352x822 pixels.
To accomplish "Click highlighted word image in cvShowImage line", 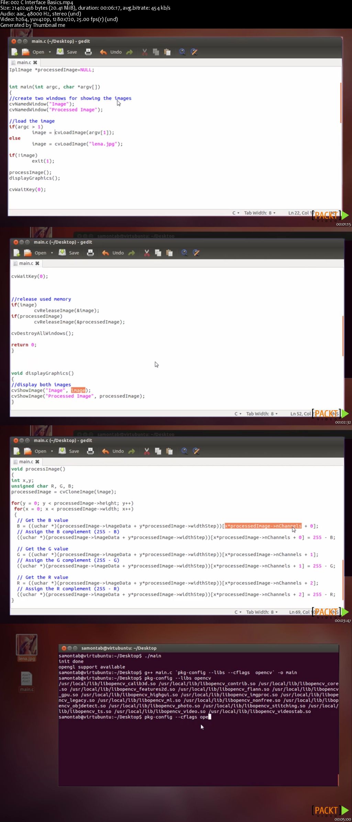I will pos(78,391).
